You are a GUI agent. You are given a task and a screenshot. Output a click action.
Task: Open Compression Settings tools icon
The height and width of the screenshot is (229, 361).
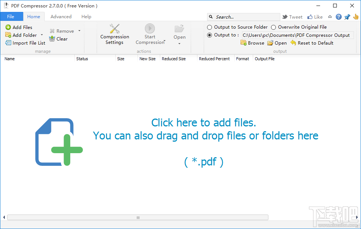115,29
